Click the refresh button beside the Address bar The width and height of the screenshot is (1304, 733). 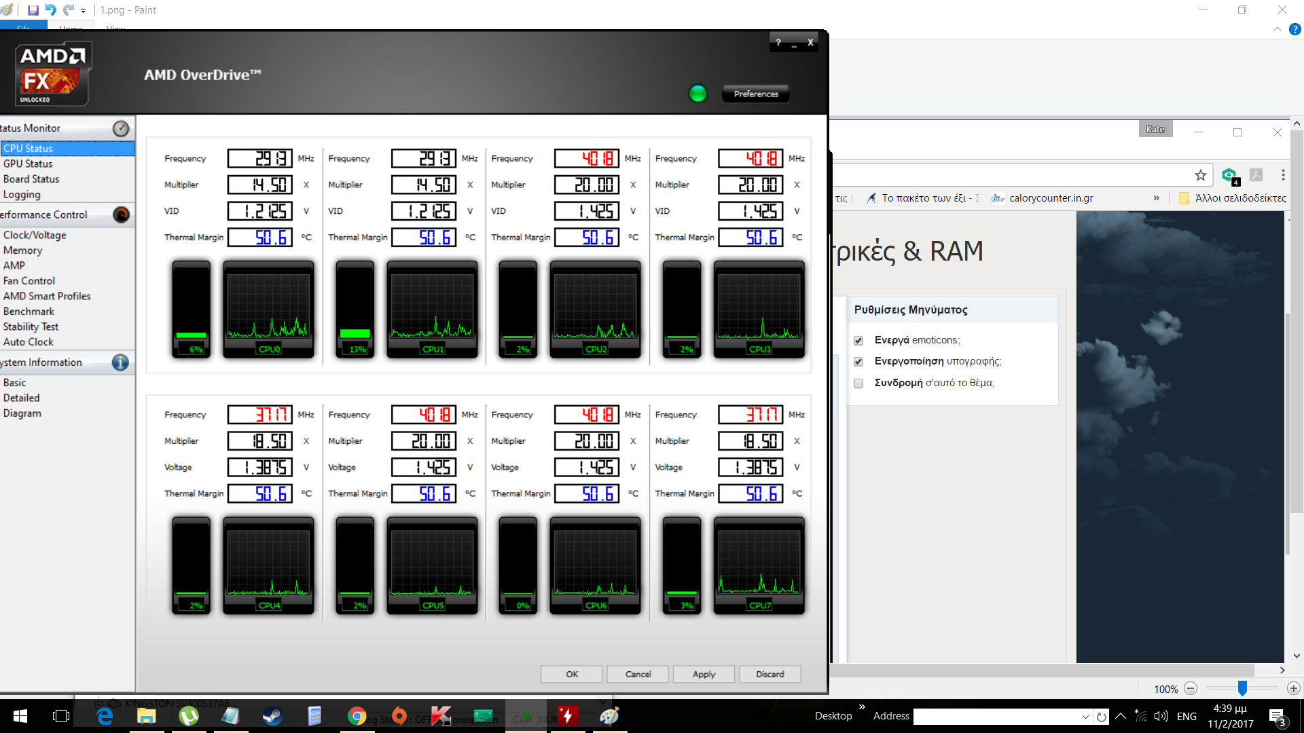click(x=1101, y=717)
